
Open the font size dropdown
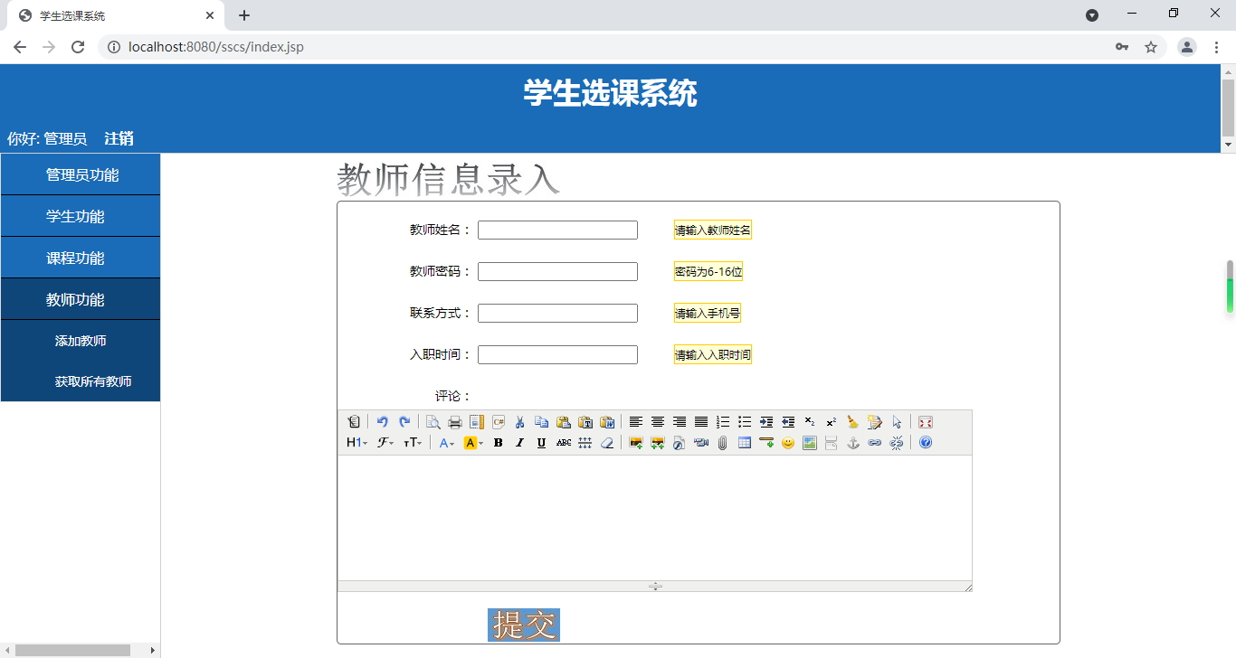coord(413,443)
